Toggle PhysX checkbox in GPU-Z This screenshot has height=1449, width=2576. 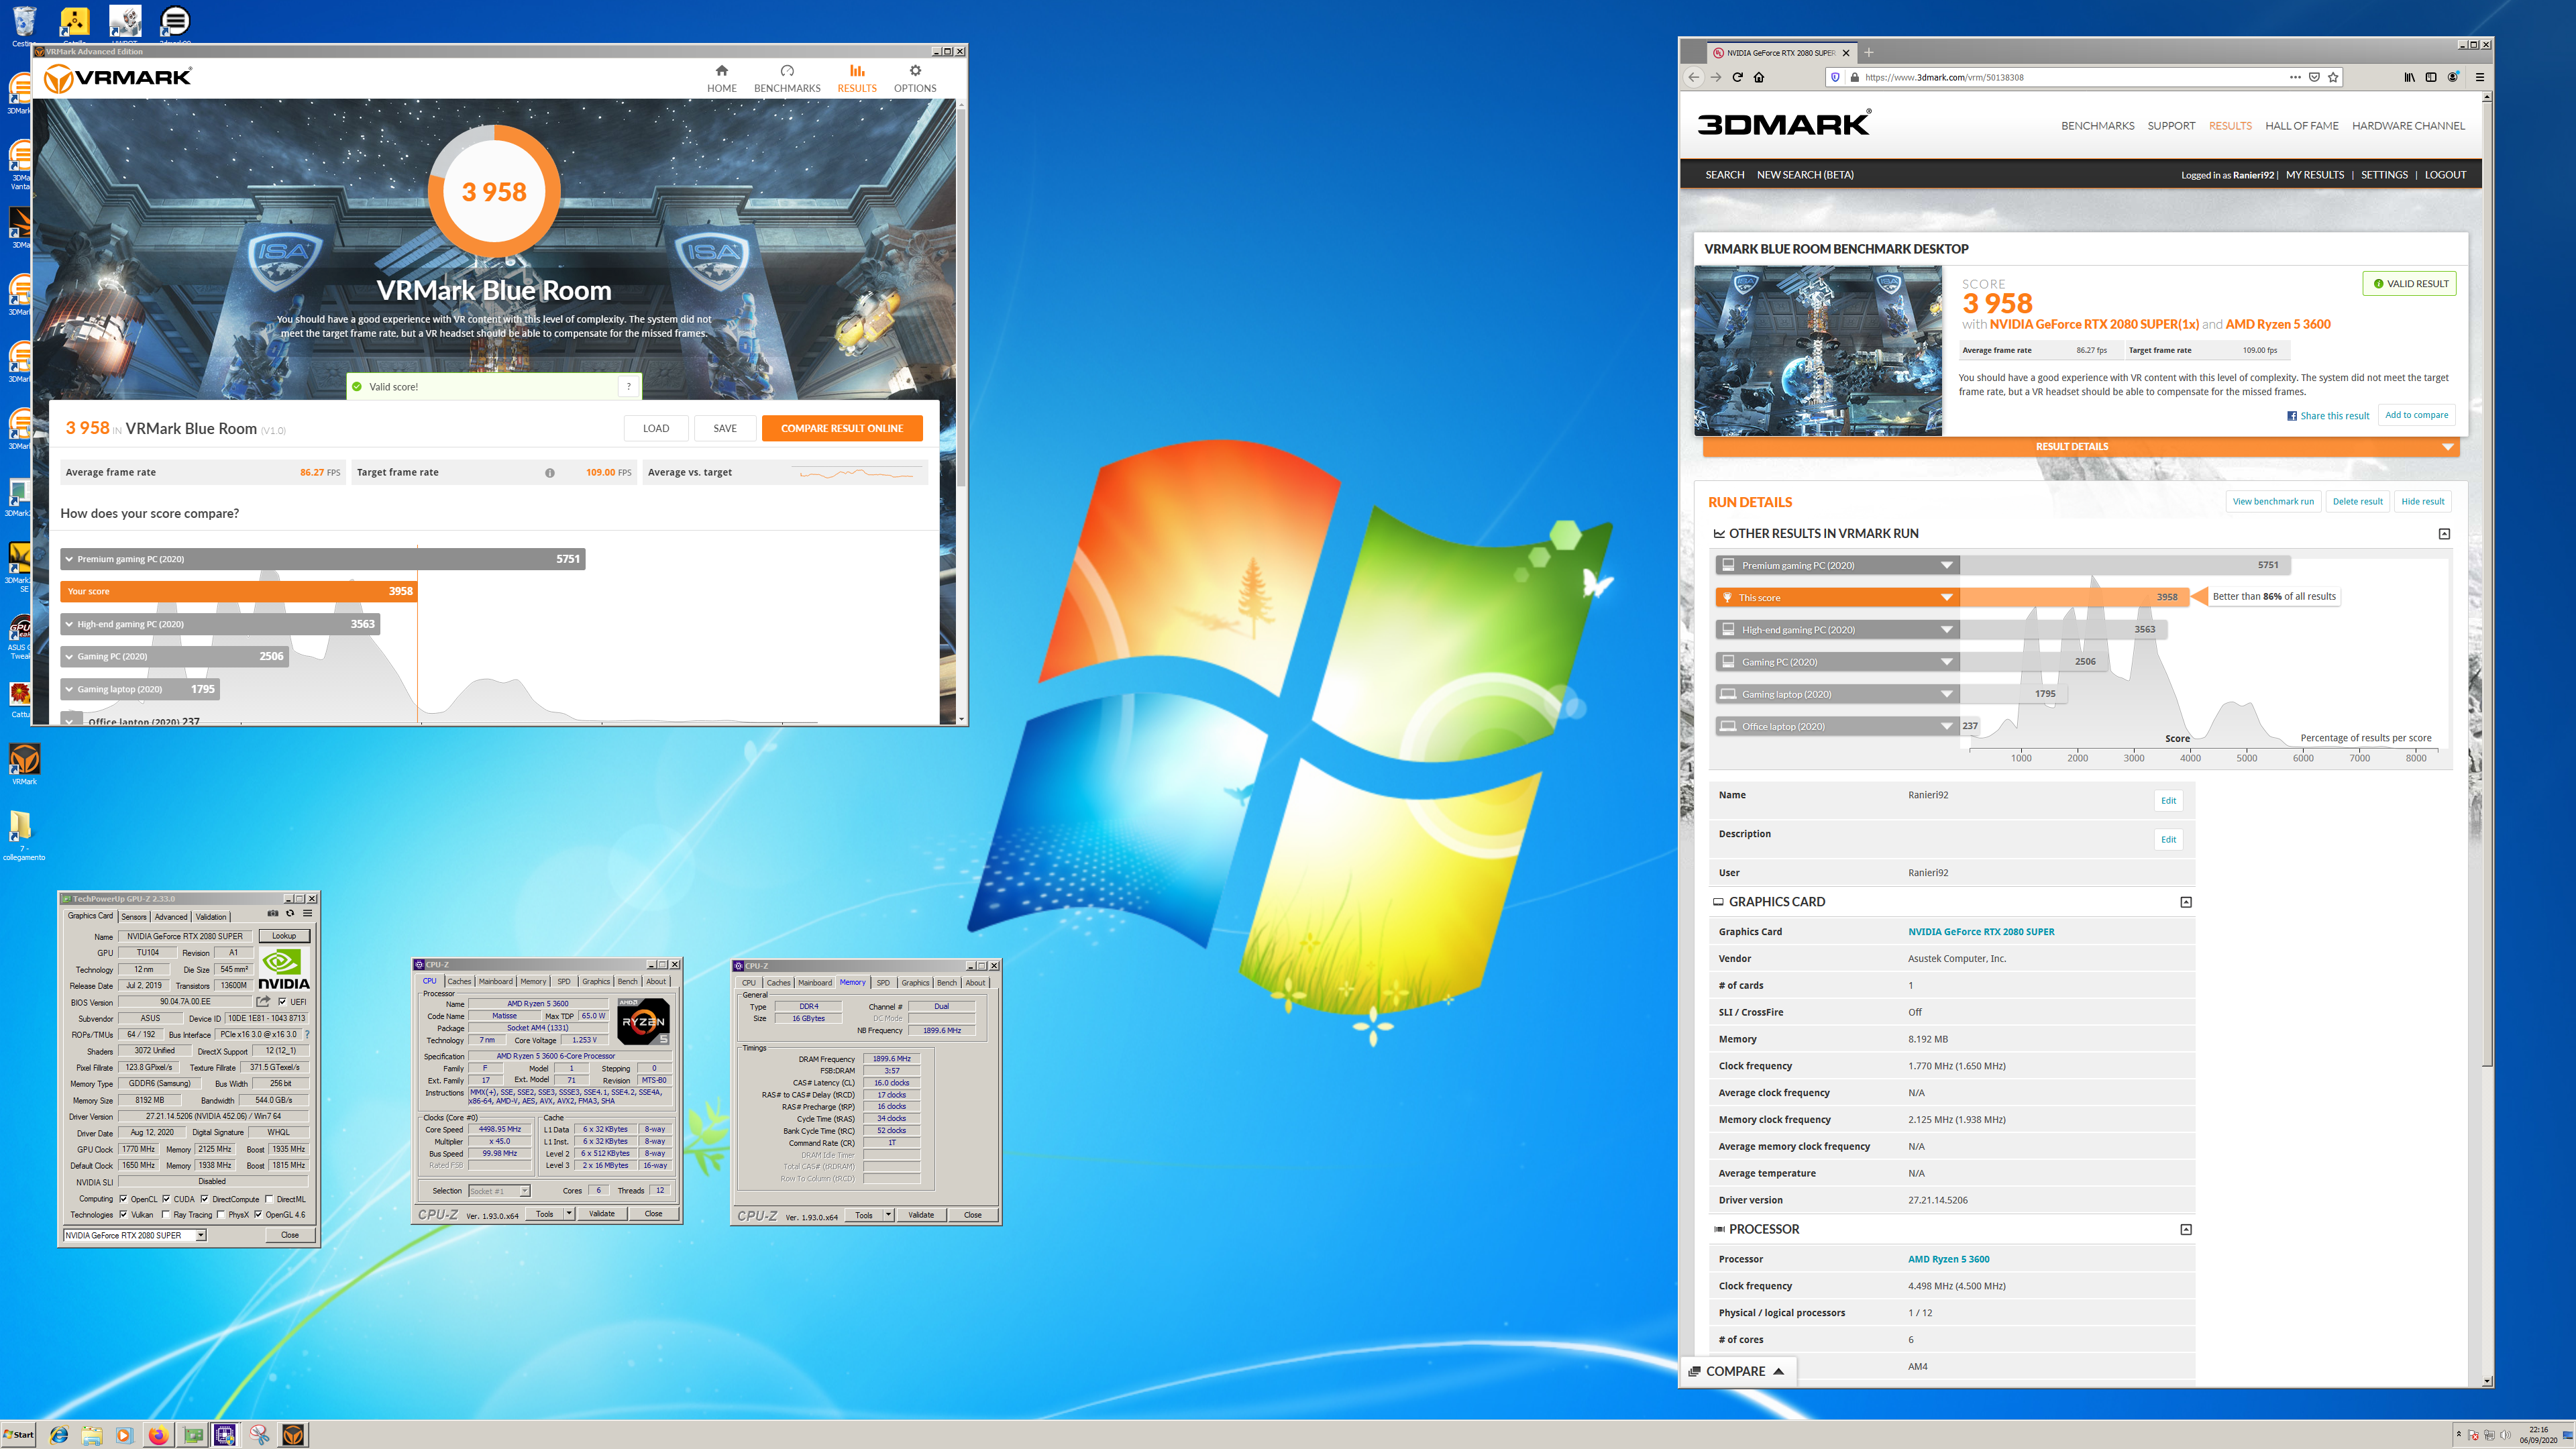click(x=221, y=1215)
